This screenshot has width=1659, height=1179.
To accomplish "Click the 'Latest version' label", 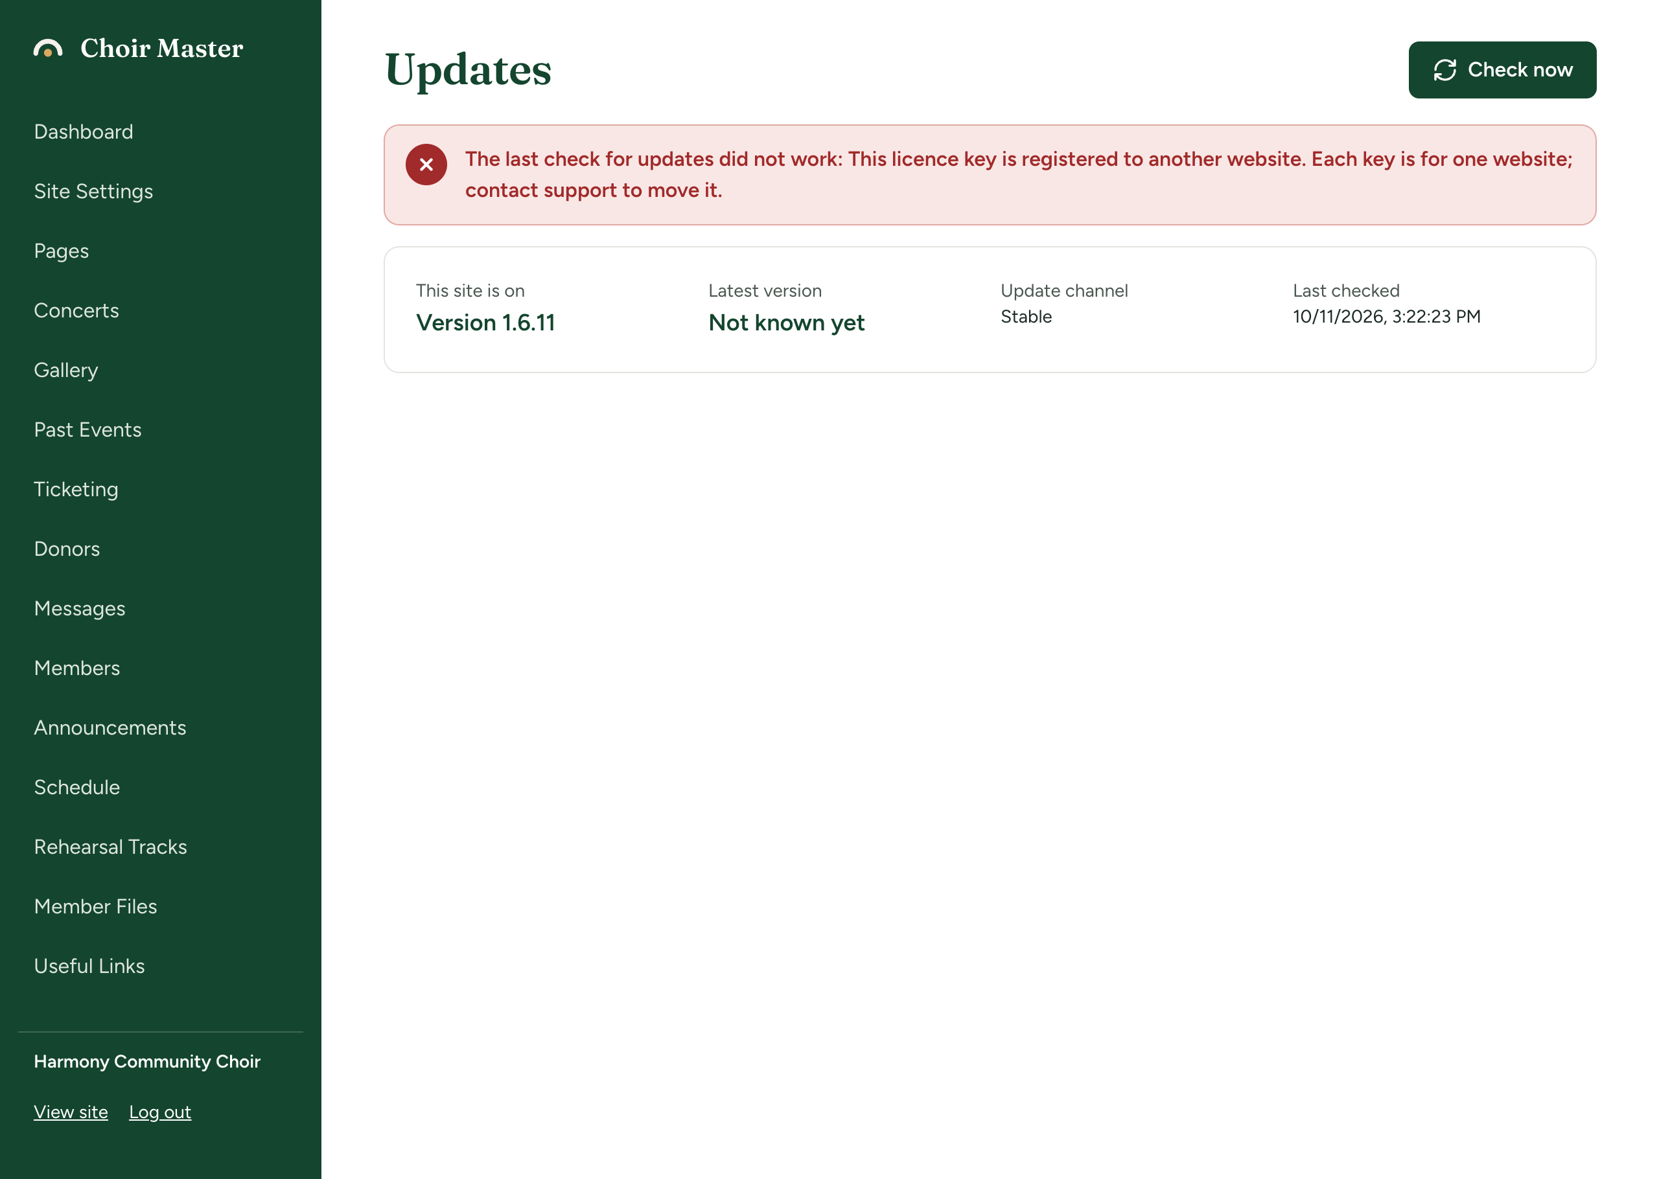I will 765,290.
